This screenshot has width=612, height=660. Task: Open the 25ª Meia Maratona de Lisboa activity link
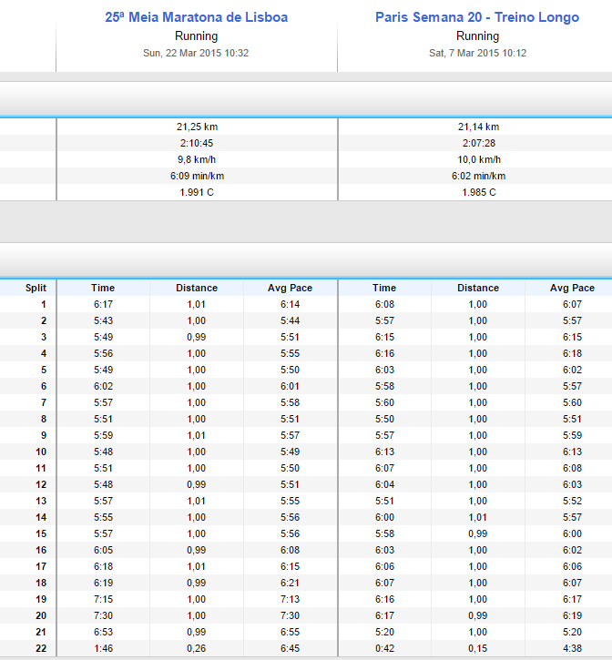(197, 17)
